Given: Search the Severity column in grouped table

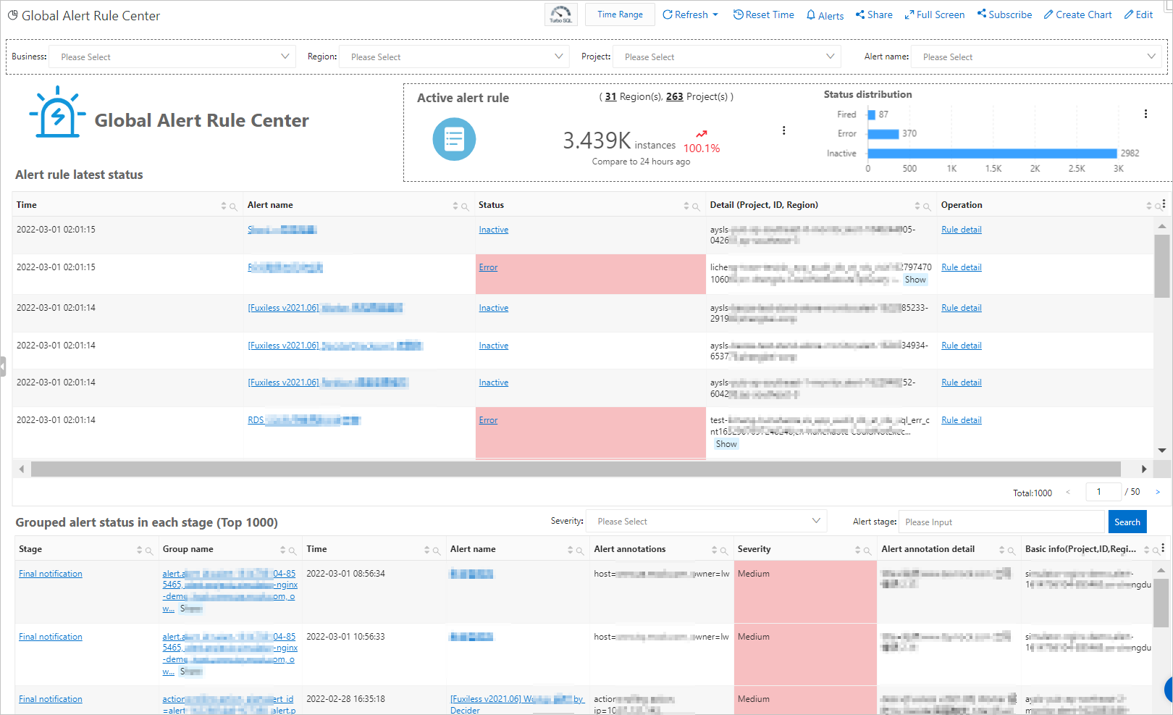Looking at the screenshot, I should 867,551.
